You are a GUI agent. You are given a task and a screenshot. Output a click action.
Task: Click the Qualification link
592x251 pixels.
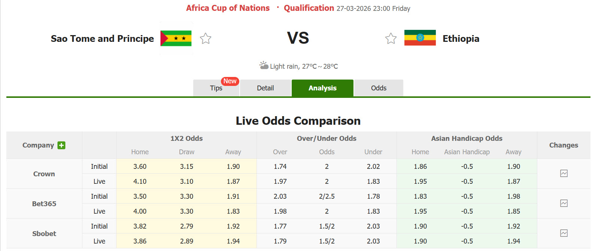[309, 8]
